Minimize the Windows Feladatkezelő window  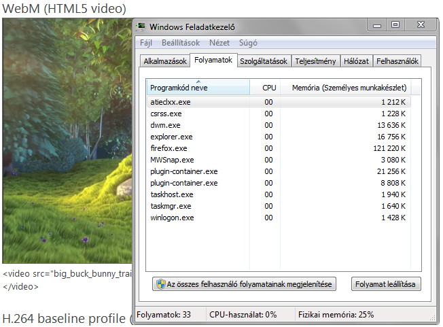(x=376, y=25)
